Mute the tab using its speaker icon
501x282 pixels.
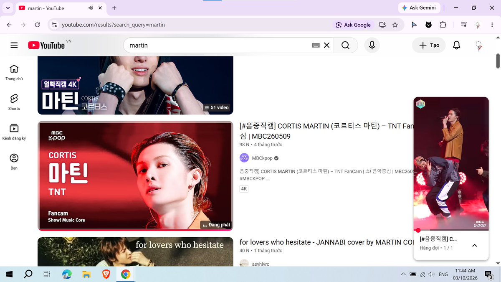[91, 8]
